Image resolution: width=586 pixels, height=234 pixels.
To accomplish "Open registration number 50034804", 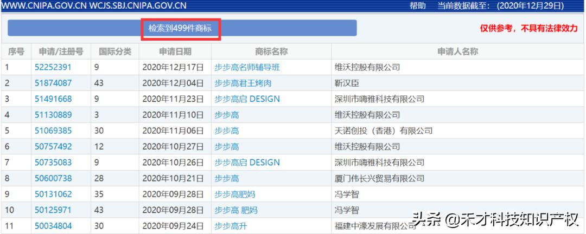I will pos(53,226).
